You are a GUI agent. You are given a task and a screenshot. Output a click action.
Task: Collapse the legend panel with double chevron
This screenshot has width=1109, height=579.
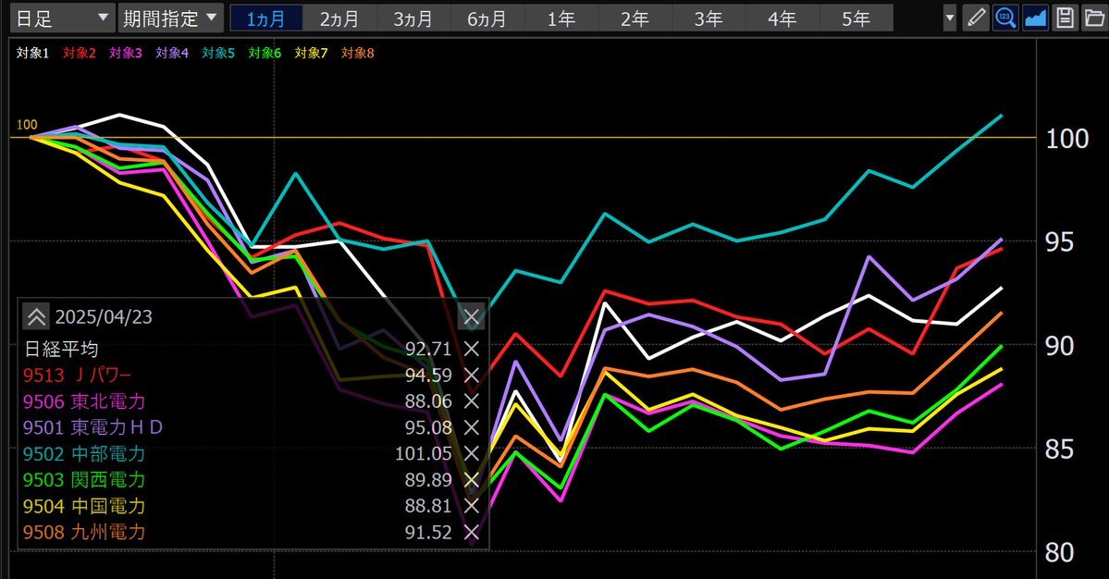pos(36,316)
